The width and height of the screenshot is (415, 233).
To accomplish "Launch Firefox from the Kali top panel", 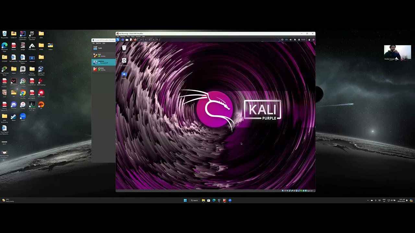I will 135,39.
